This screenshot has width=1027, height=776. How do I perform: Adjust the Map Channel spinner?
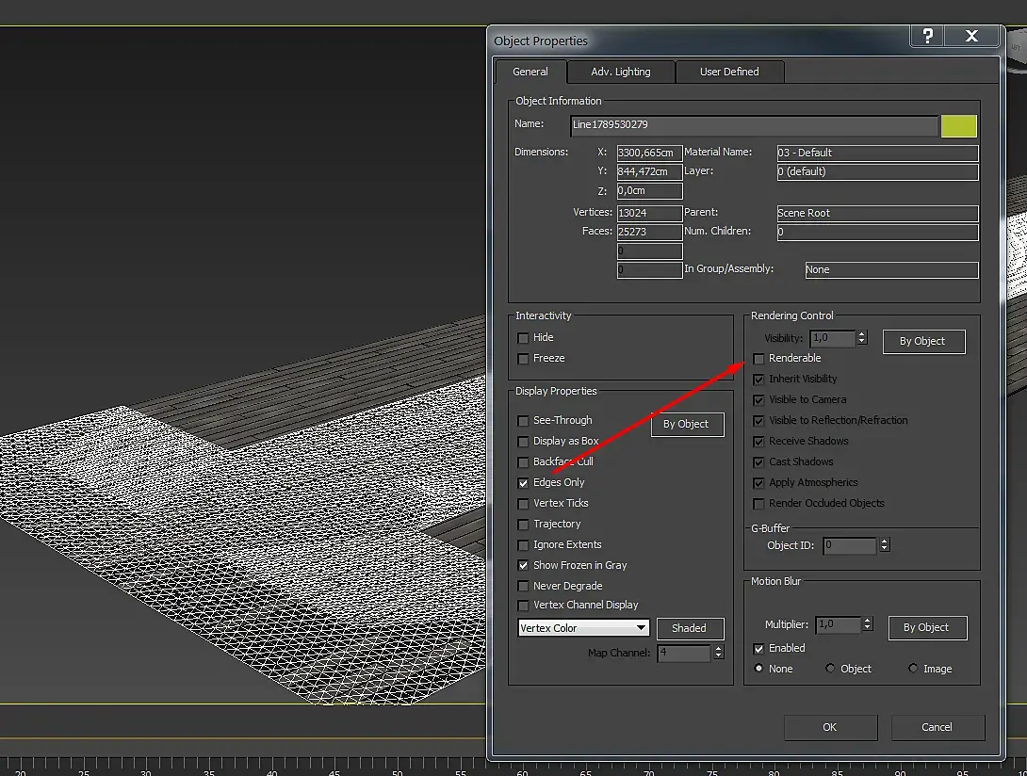(719, 653)
